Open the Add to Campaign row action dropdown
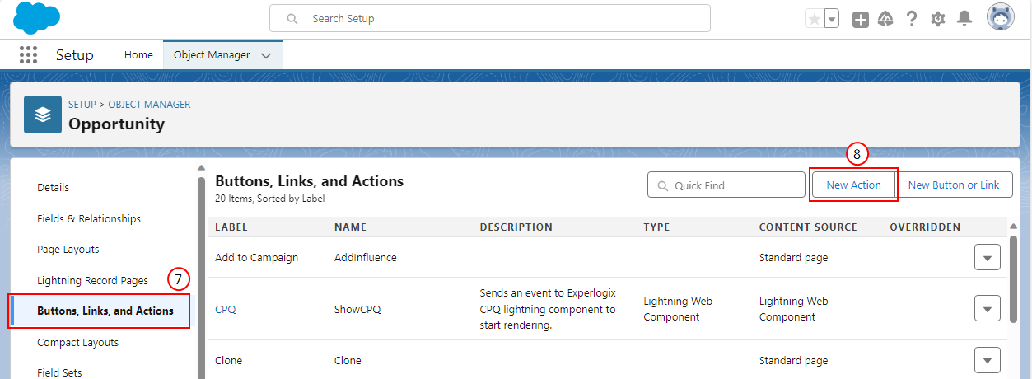The height and width of the screenshot is (379, 1032). 988,258
